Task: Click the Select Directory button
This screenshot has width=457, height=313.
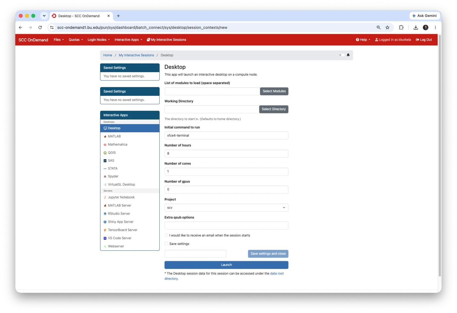Action: pyautogui.click(x=274, y=109)
